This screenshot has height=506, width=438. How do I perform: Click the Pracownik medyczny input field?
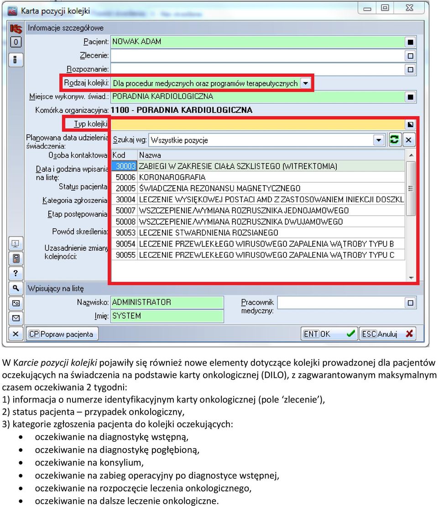click(341, 303)
